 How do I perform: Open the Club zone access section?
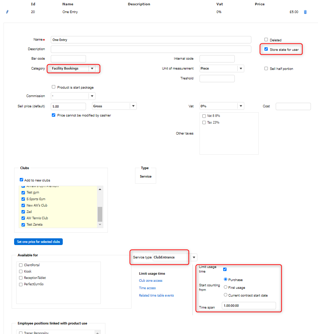151,281
